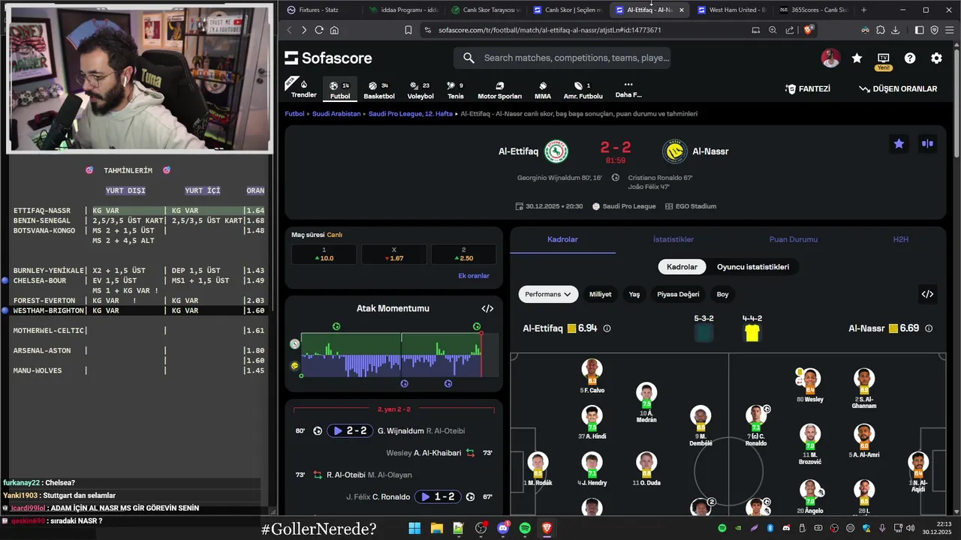
Task: Switch to the H2H tab
Action: pos(900,239)
